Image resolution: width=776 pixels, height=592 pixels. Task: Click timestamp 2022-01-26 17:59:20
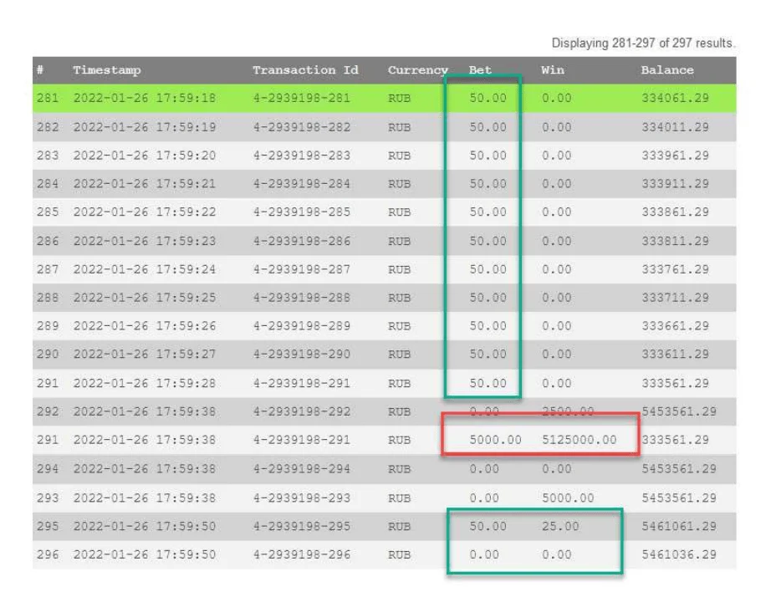point(144,156)
